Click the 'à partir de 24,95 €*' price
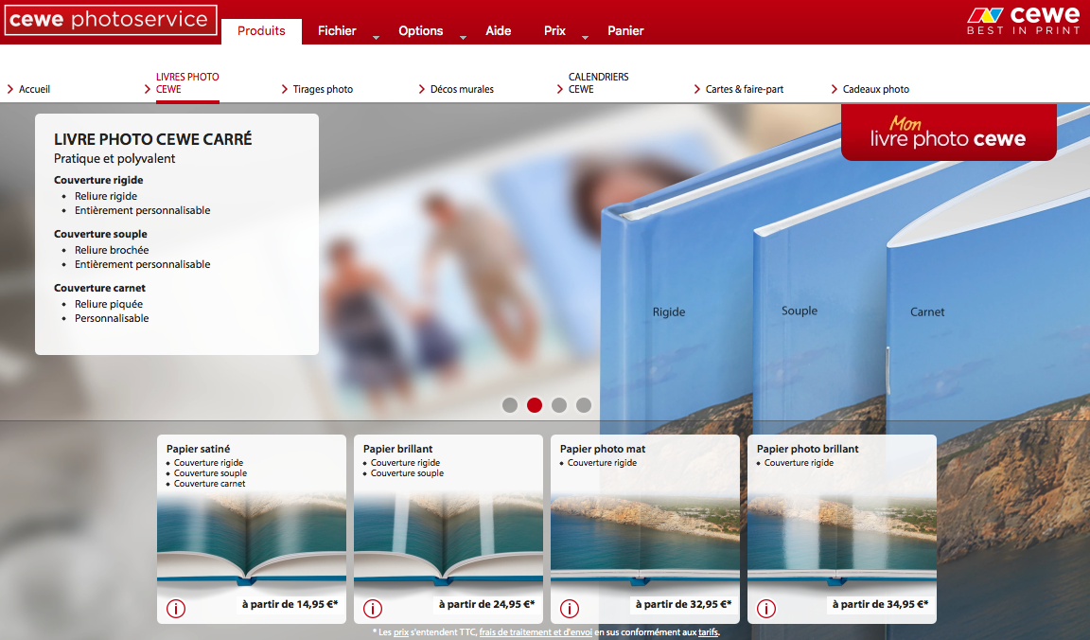Viewport: 1090px width, 640px height. click(x=486, y=605)
